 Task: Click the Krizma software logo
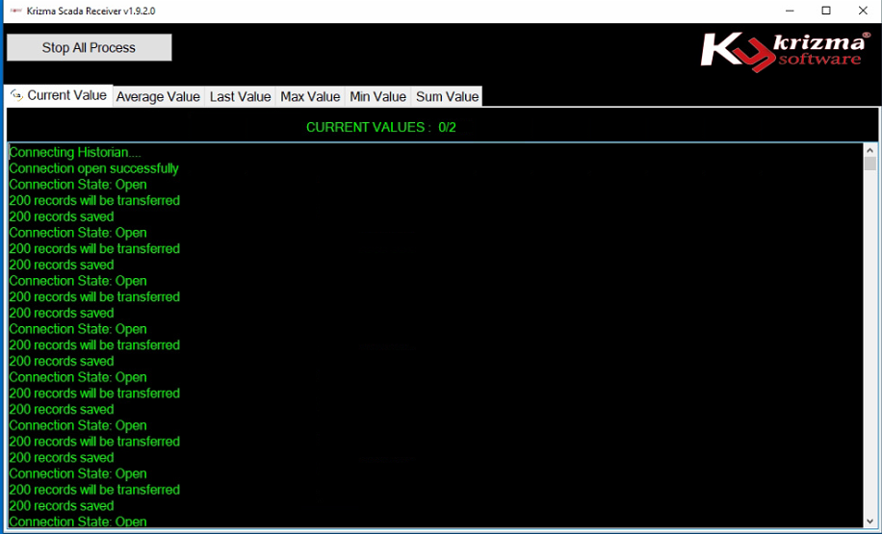coord(781,52)
